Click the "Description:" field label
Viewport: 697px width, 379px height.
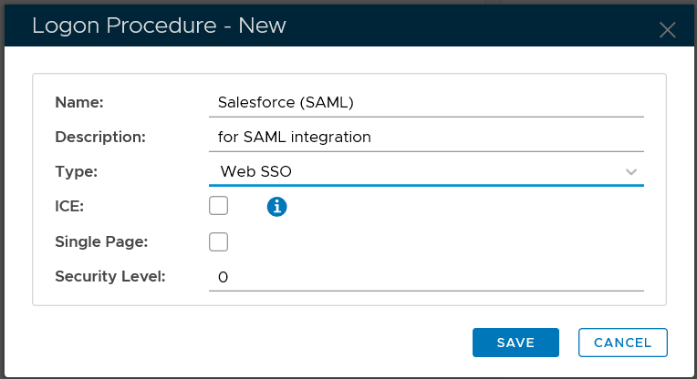[100, 137]
